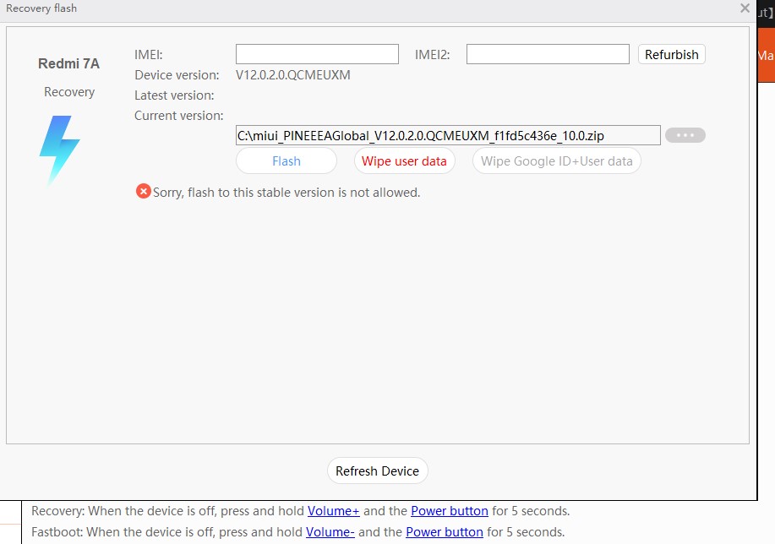Image resolution: width=775 pixels, height=544 pixels.
Task: Open the Power button link in Recovery line
Action: (449, 511)
